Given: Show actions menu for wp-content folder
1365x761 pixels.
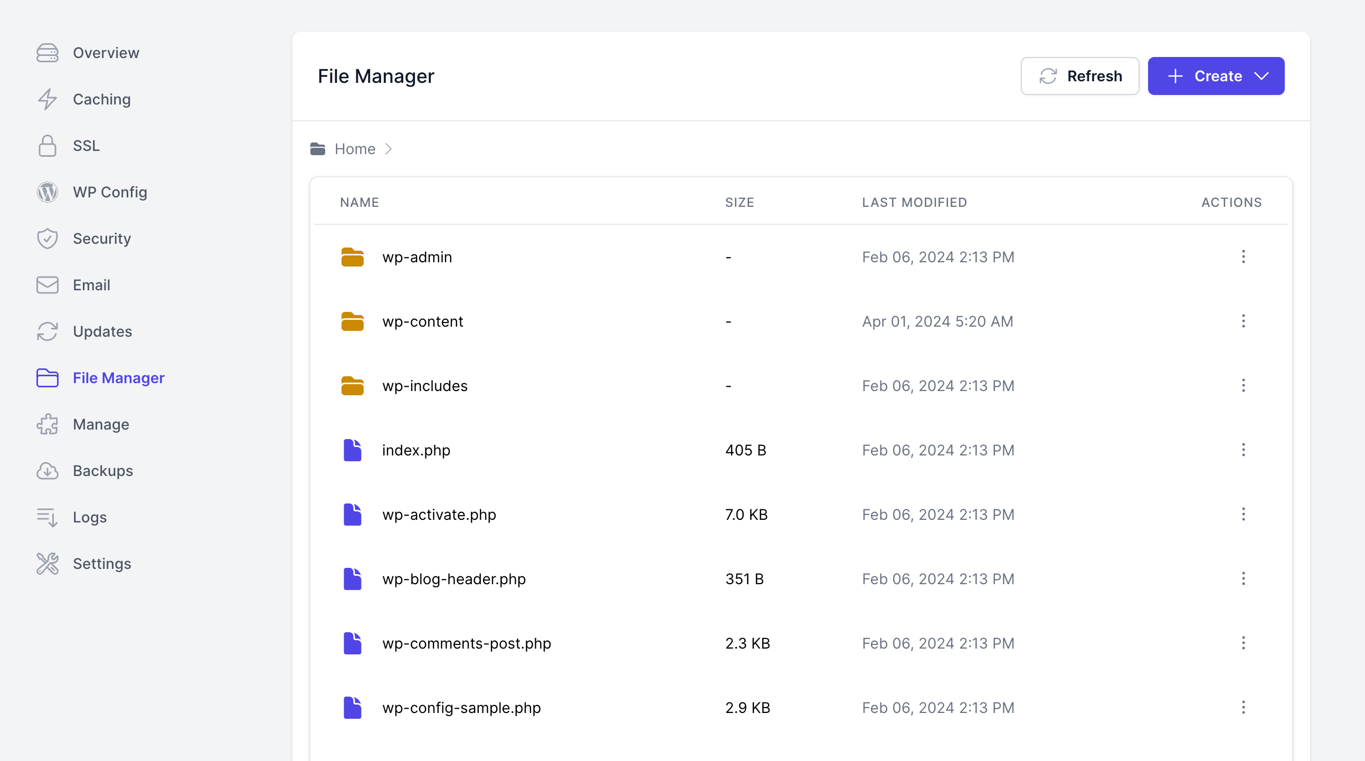Looking at the screenshot, I should [x=1243, y=321].
